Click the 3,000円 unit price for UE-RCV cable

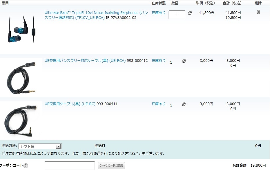click(206, 61)
